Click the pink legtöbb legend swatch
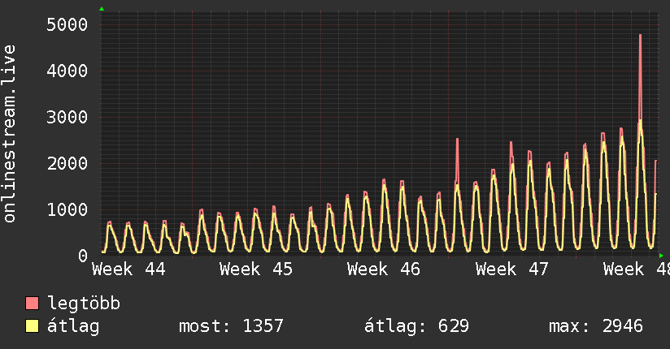This screenshot has width=670, height=349. click(x=32, y=303)
